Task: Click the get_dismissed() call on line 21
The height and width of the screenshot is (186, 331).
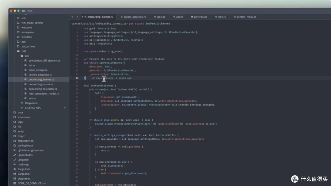Action: click(x=127, y=97)
